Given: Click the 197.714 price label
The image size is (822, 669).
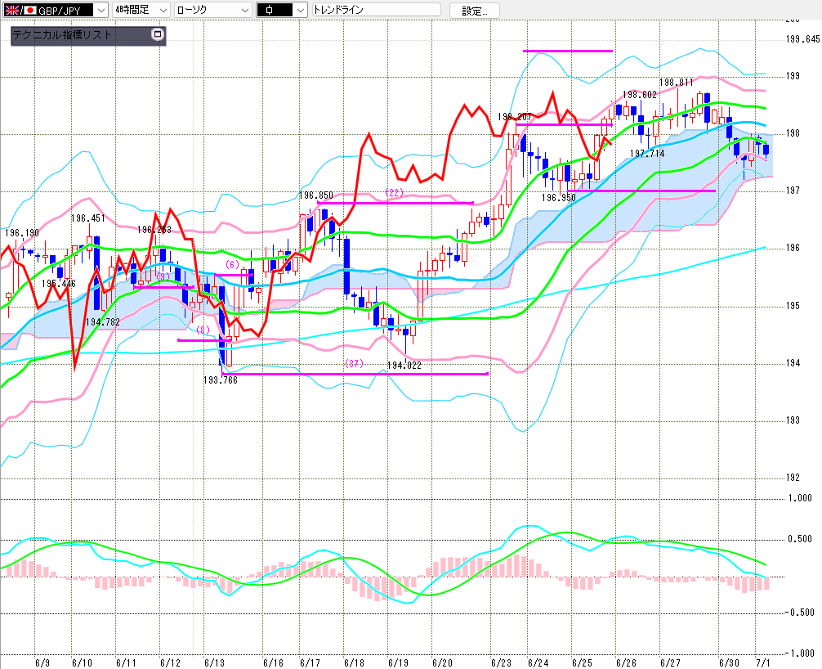Looking at the screenshot, I should (x=647, y=153).
